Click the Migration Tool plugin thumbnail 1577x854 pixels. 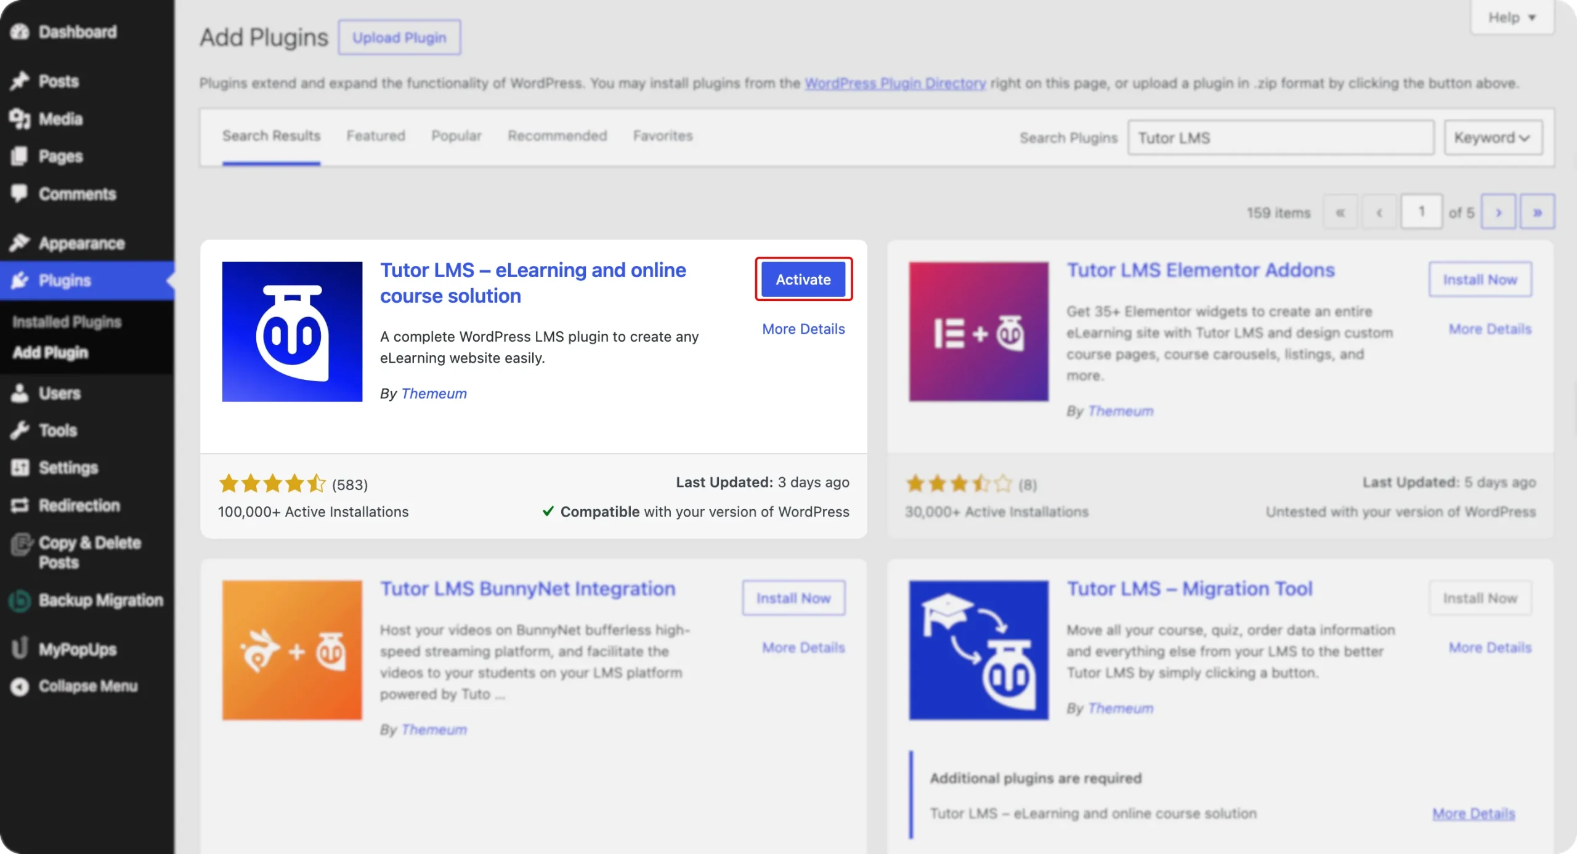pyautogui.click(x=979, y=650)
